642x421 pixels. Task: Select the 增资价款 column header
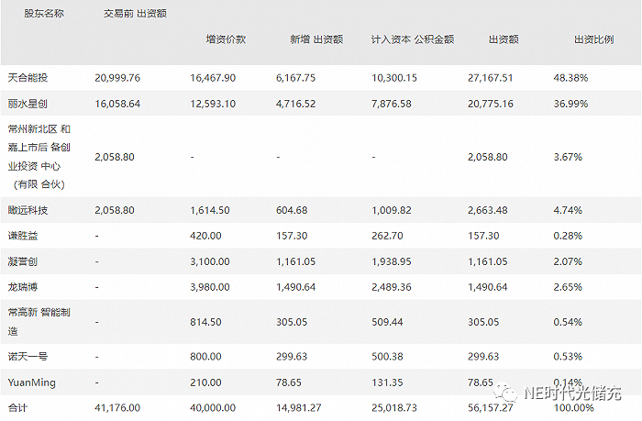click(x=225, y=40)
